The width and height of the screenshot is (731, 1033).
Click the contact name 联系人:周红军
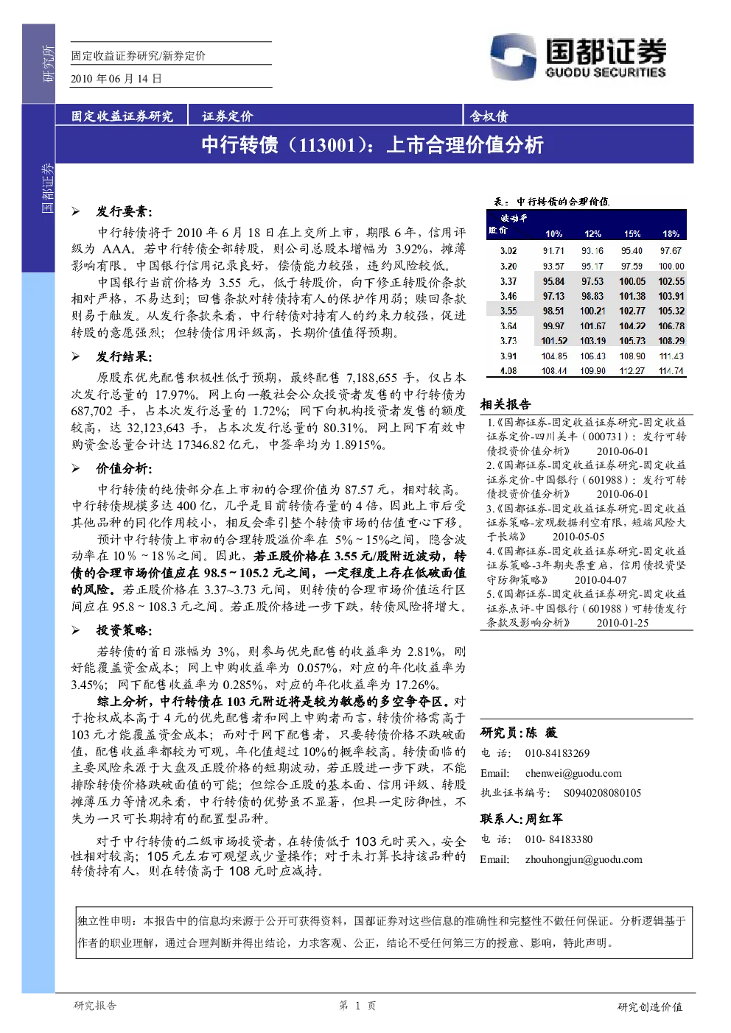[522, 819]
